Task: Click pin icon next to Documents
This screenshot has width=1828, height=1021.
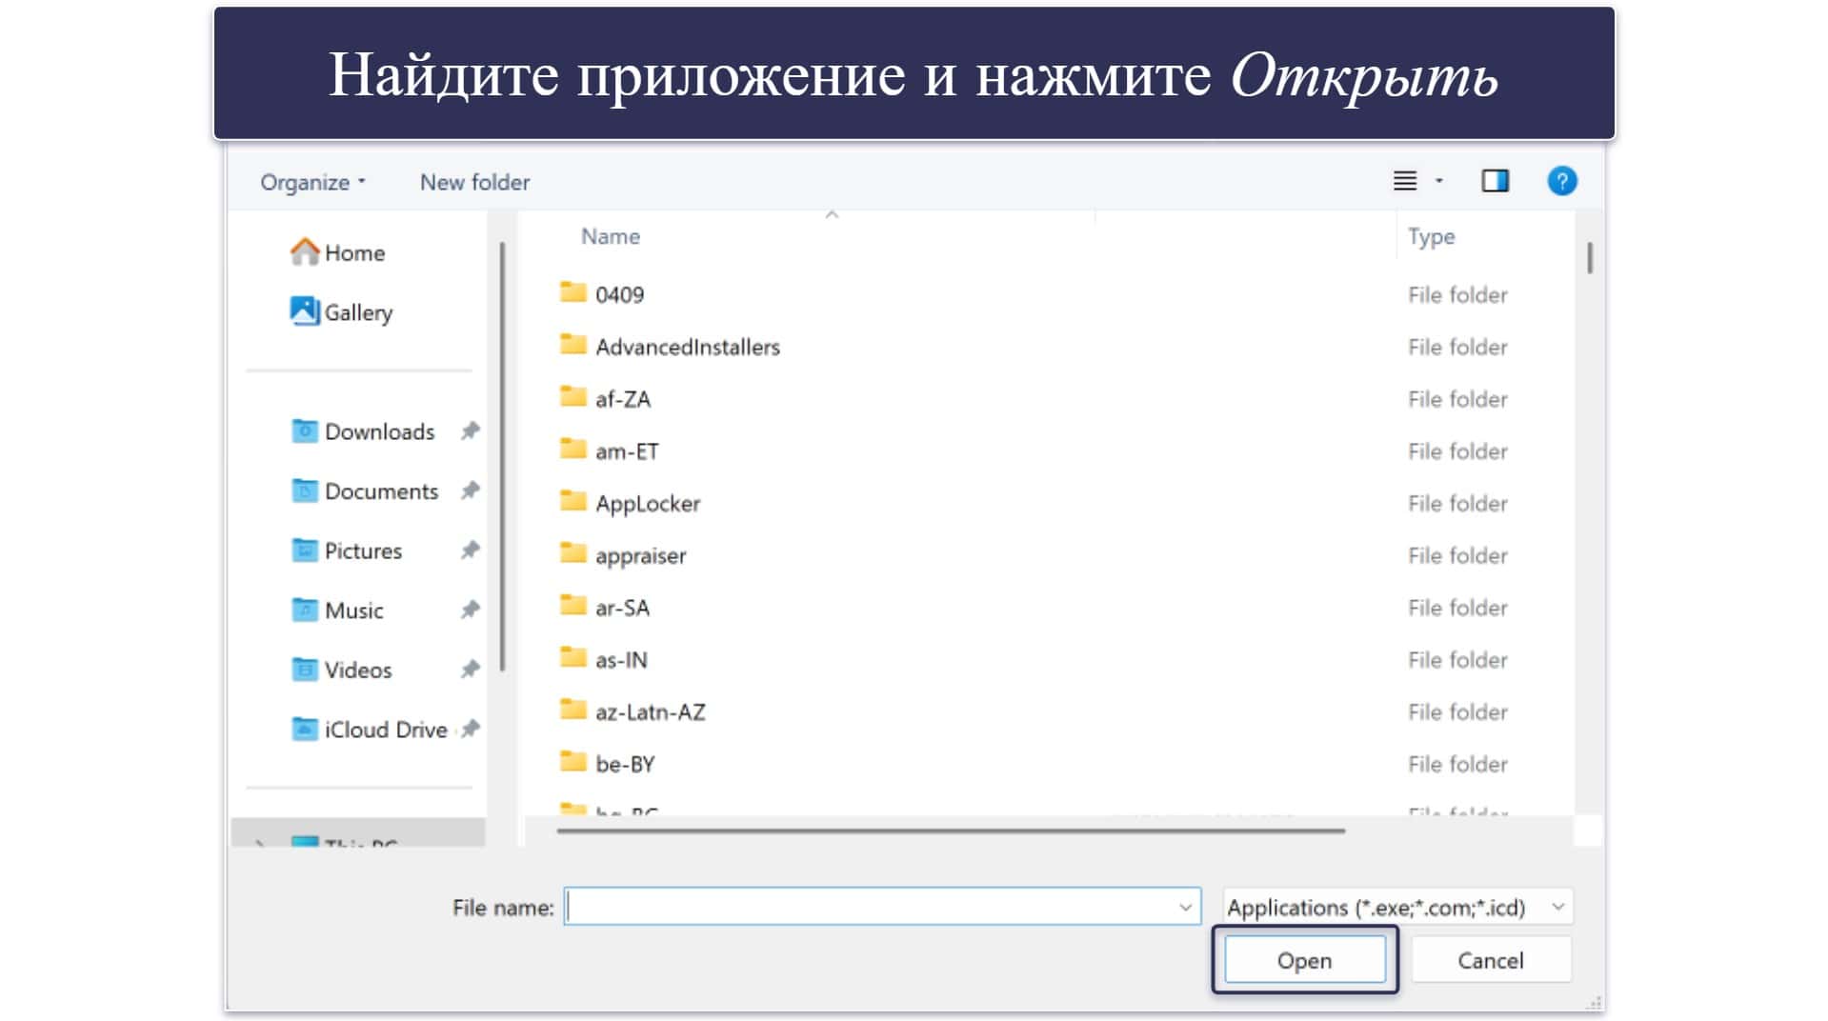Action: tap(470, 491)
